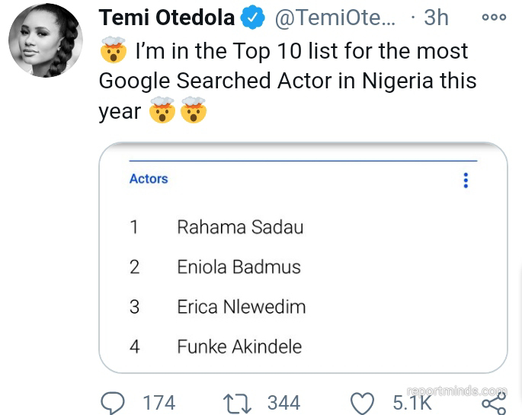Viewport: 522px width, 415px height.
Task: Select Rahama Sadau in the list
Action: 240,227
